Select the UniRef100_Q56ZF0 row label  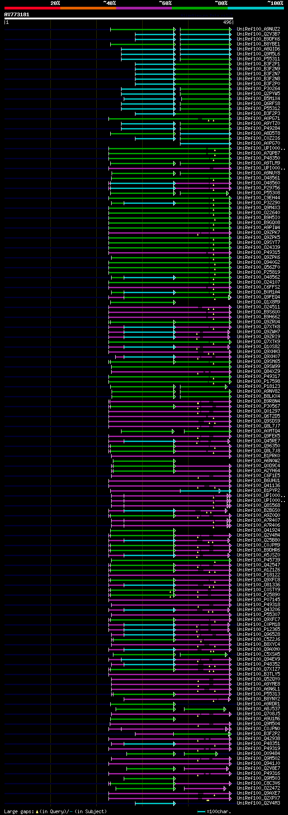(x=258, y=267)
